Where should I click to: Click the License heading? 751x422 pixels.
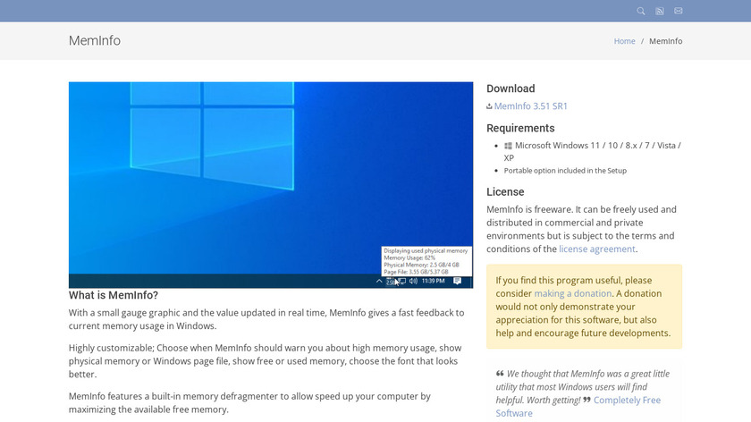tap(505, 192)
